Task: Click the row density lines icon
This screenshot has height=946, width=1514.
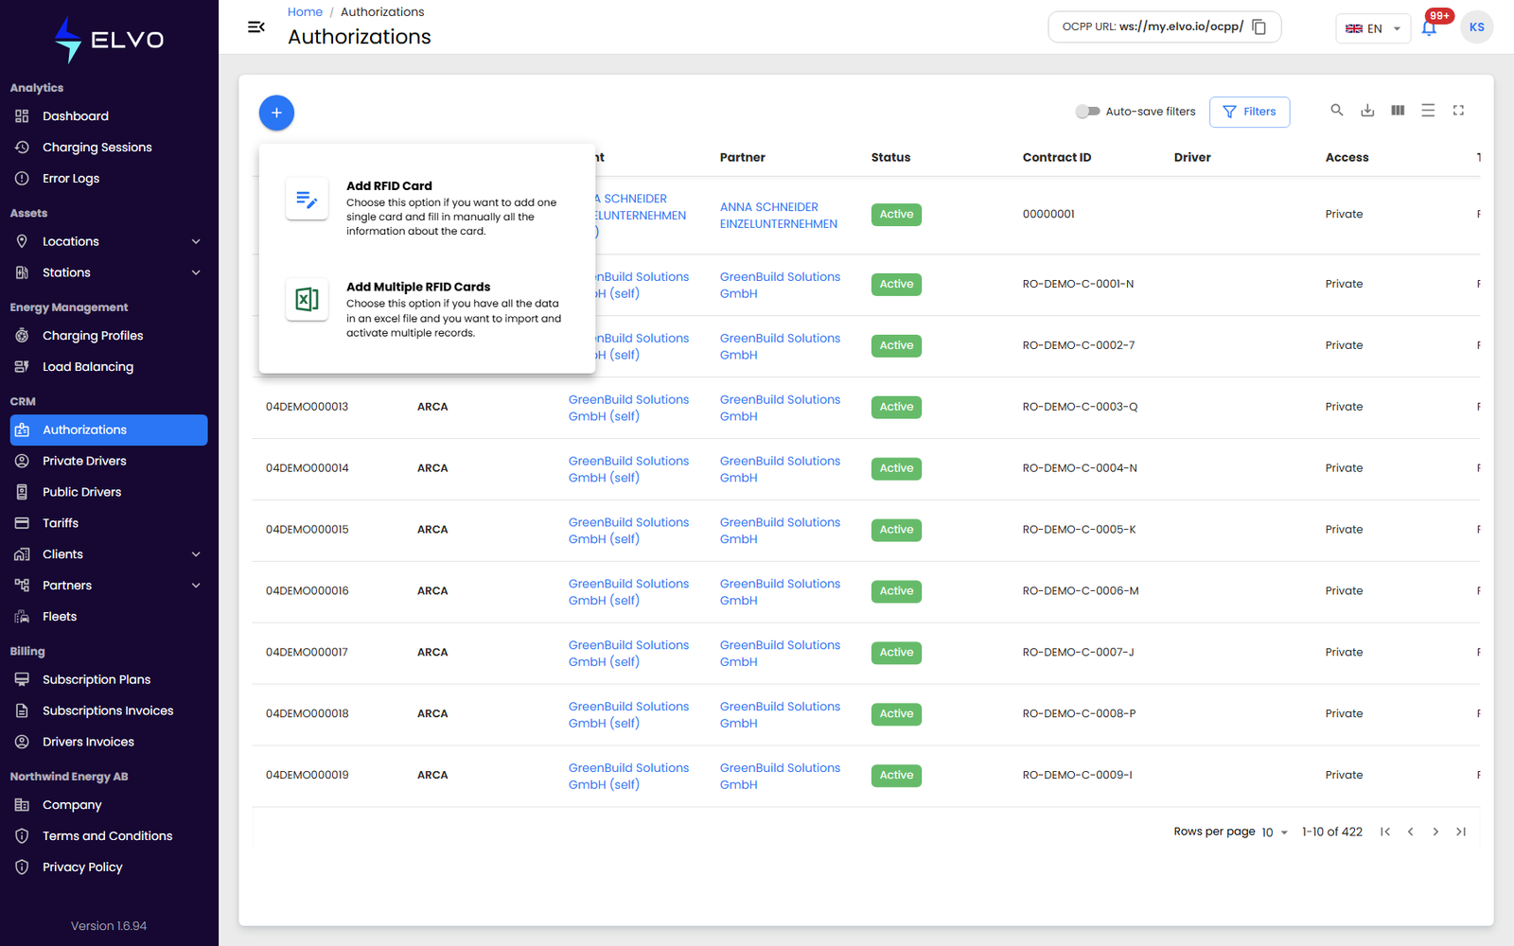Action: [1428, 111]
